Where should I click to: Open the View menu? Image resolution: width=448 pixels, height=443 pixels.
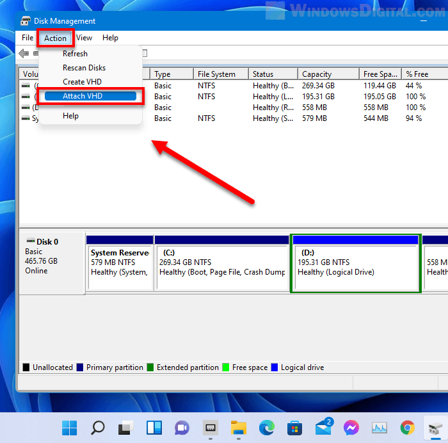(x=84, y=38)
